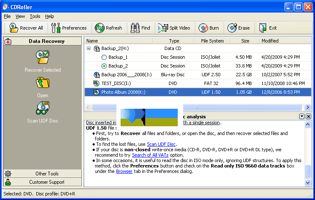315x200 pixels.
Task: Sort by the File System column header
Action: (212, 41)
